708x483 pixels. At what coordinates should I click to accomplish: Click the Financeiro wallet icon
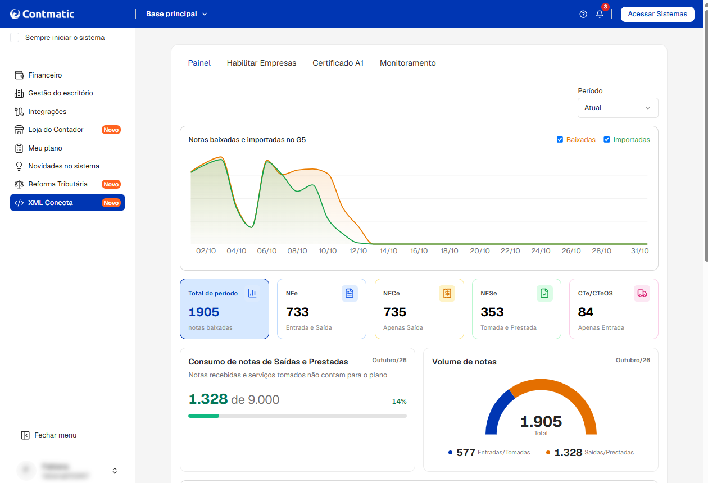point(19,75)
